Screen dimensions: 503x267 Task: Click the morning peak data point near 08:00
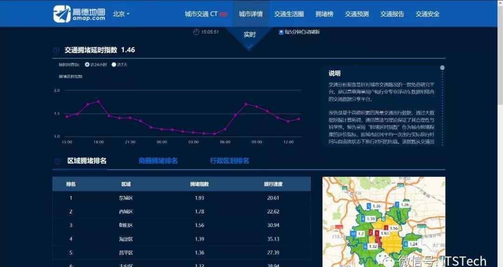[x=246, y=104]
